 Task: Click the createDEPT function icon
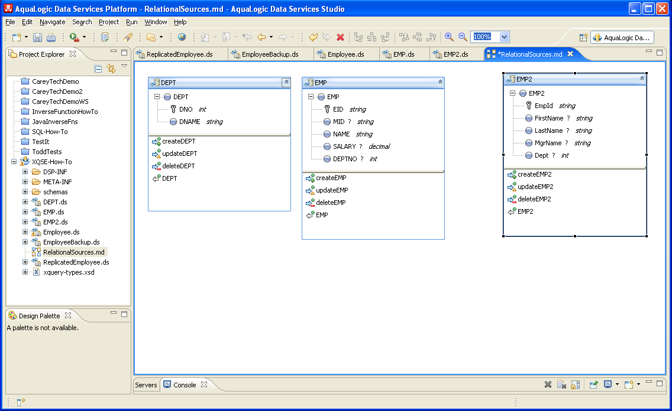(156, 141)
